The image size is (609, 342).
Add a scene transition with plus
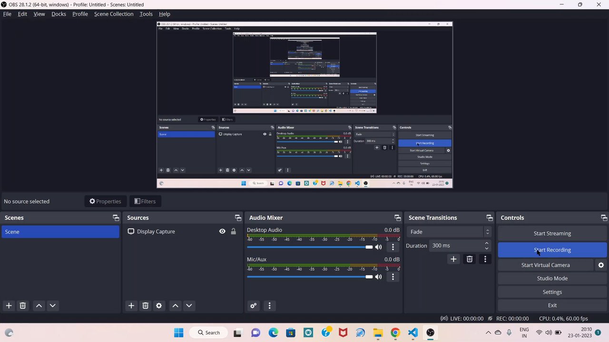453,259
